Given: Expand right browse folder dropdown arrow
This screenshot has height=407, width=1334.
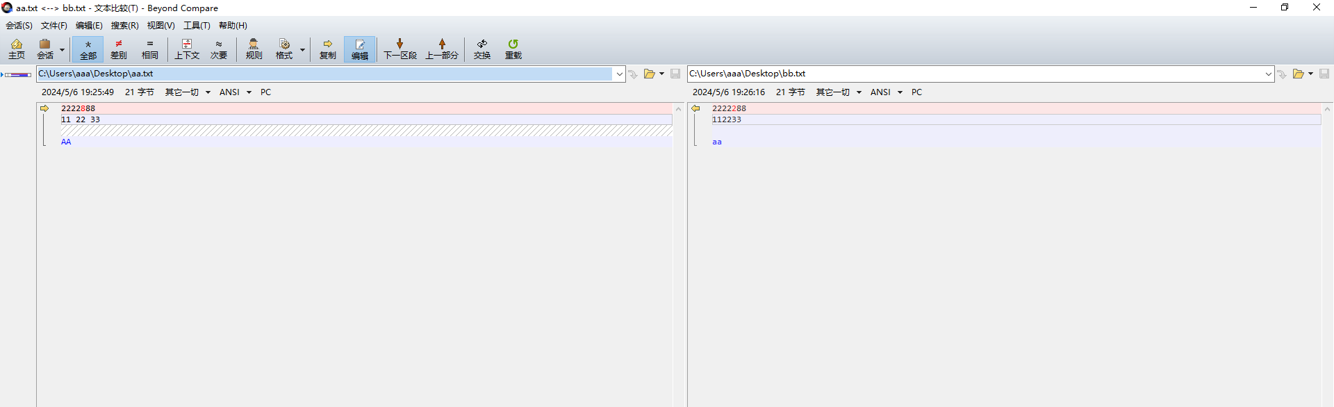Looking at the screenshot, I should (x=1310, y=74).
